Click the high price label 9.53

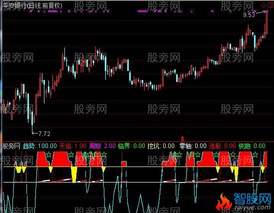(249, 15)
